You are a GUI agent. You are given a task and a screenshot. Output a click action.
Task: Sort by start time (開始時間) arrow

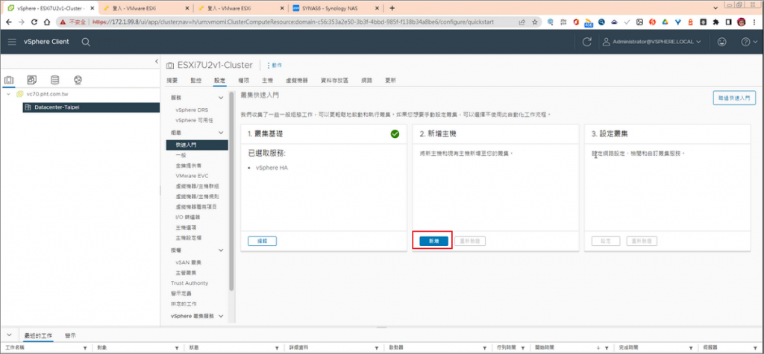pos(598,349)
